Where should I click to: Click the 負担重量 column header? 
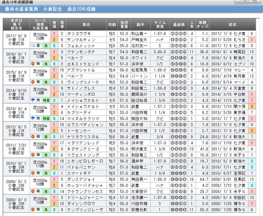click(124, 25)
